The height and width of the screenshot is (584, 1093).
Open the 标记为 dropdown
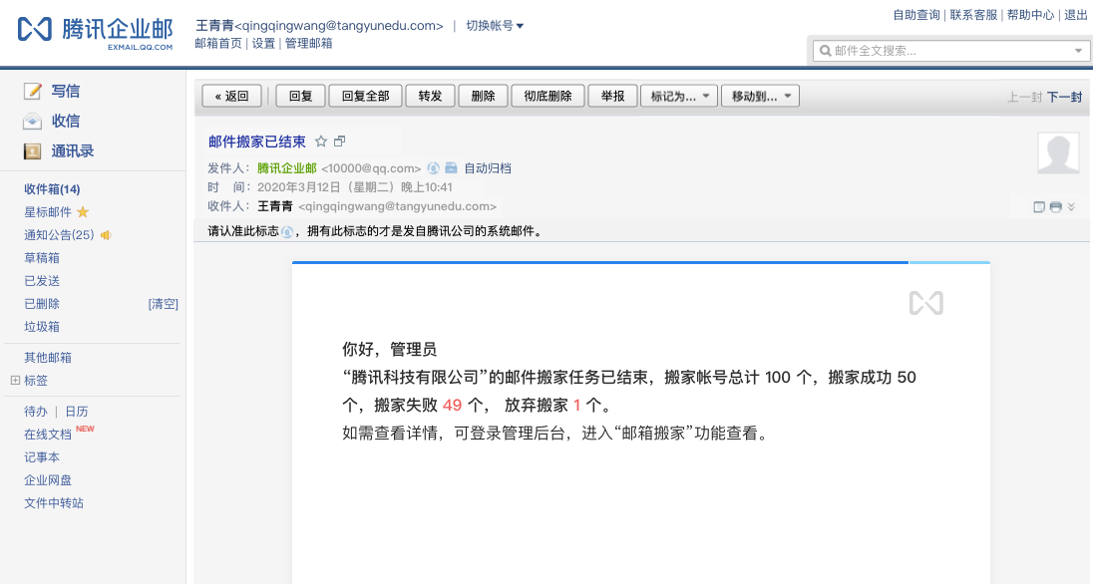coord(679,97)
